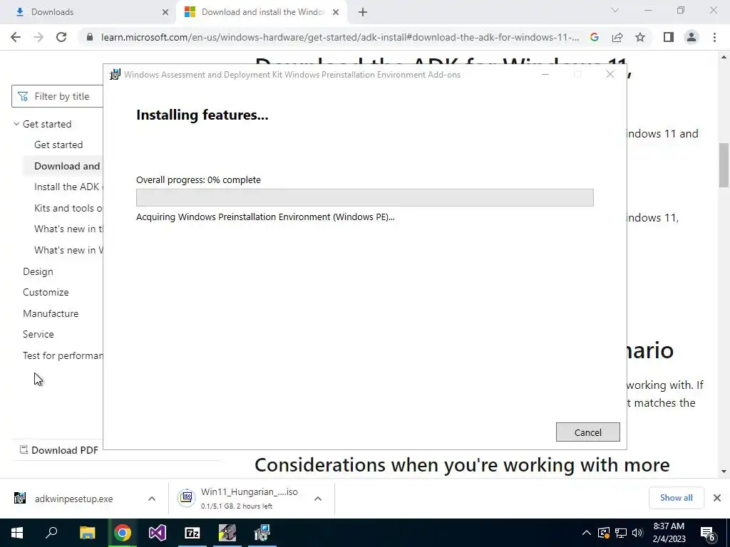
Task: Open the taskbar clock and date
Action: (x=669, y=533)
